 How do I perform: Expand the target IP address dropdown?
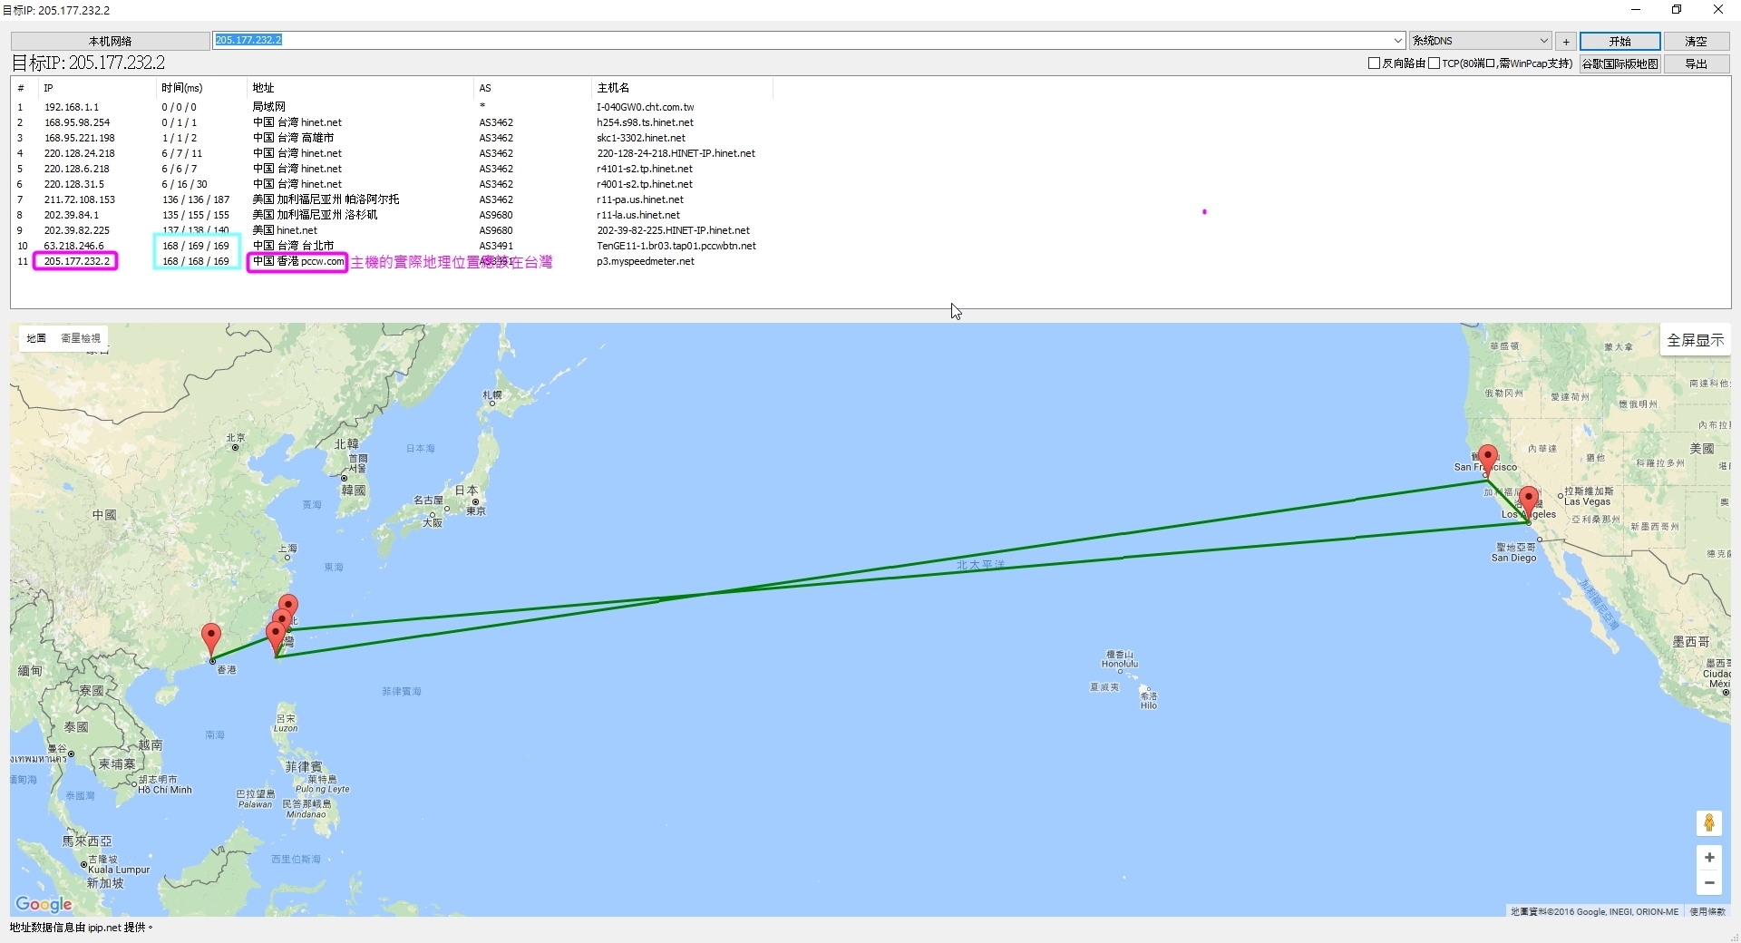[x=1397, y=41]
